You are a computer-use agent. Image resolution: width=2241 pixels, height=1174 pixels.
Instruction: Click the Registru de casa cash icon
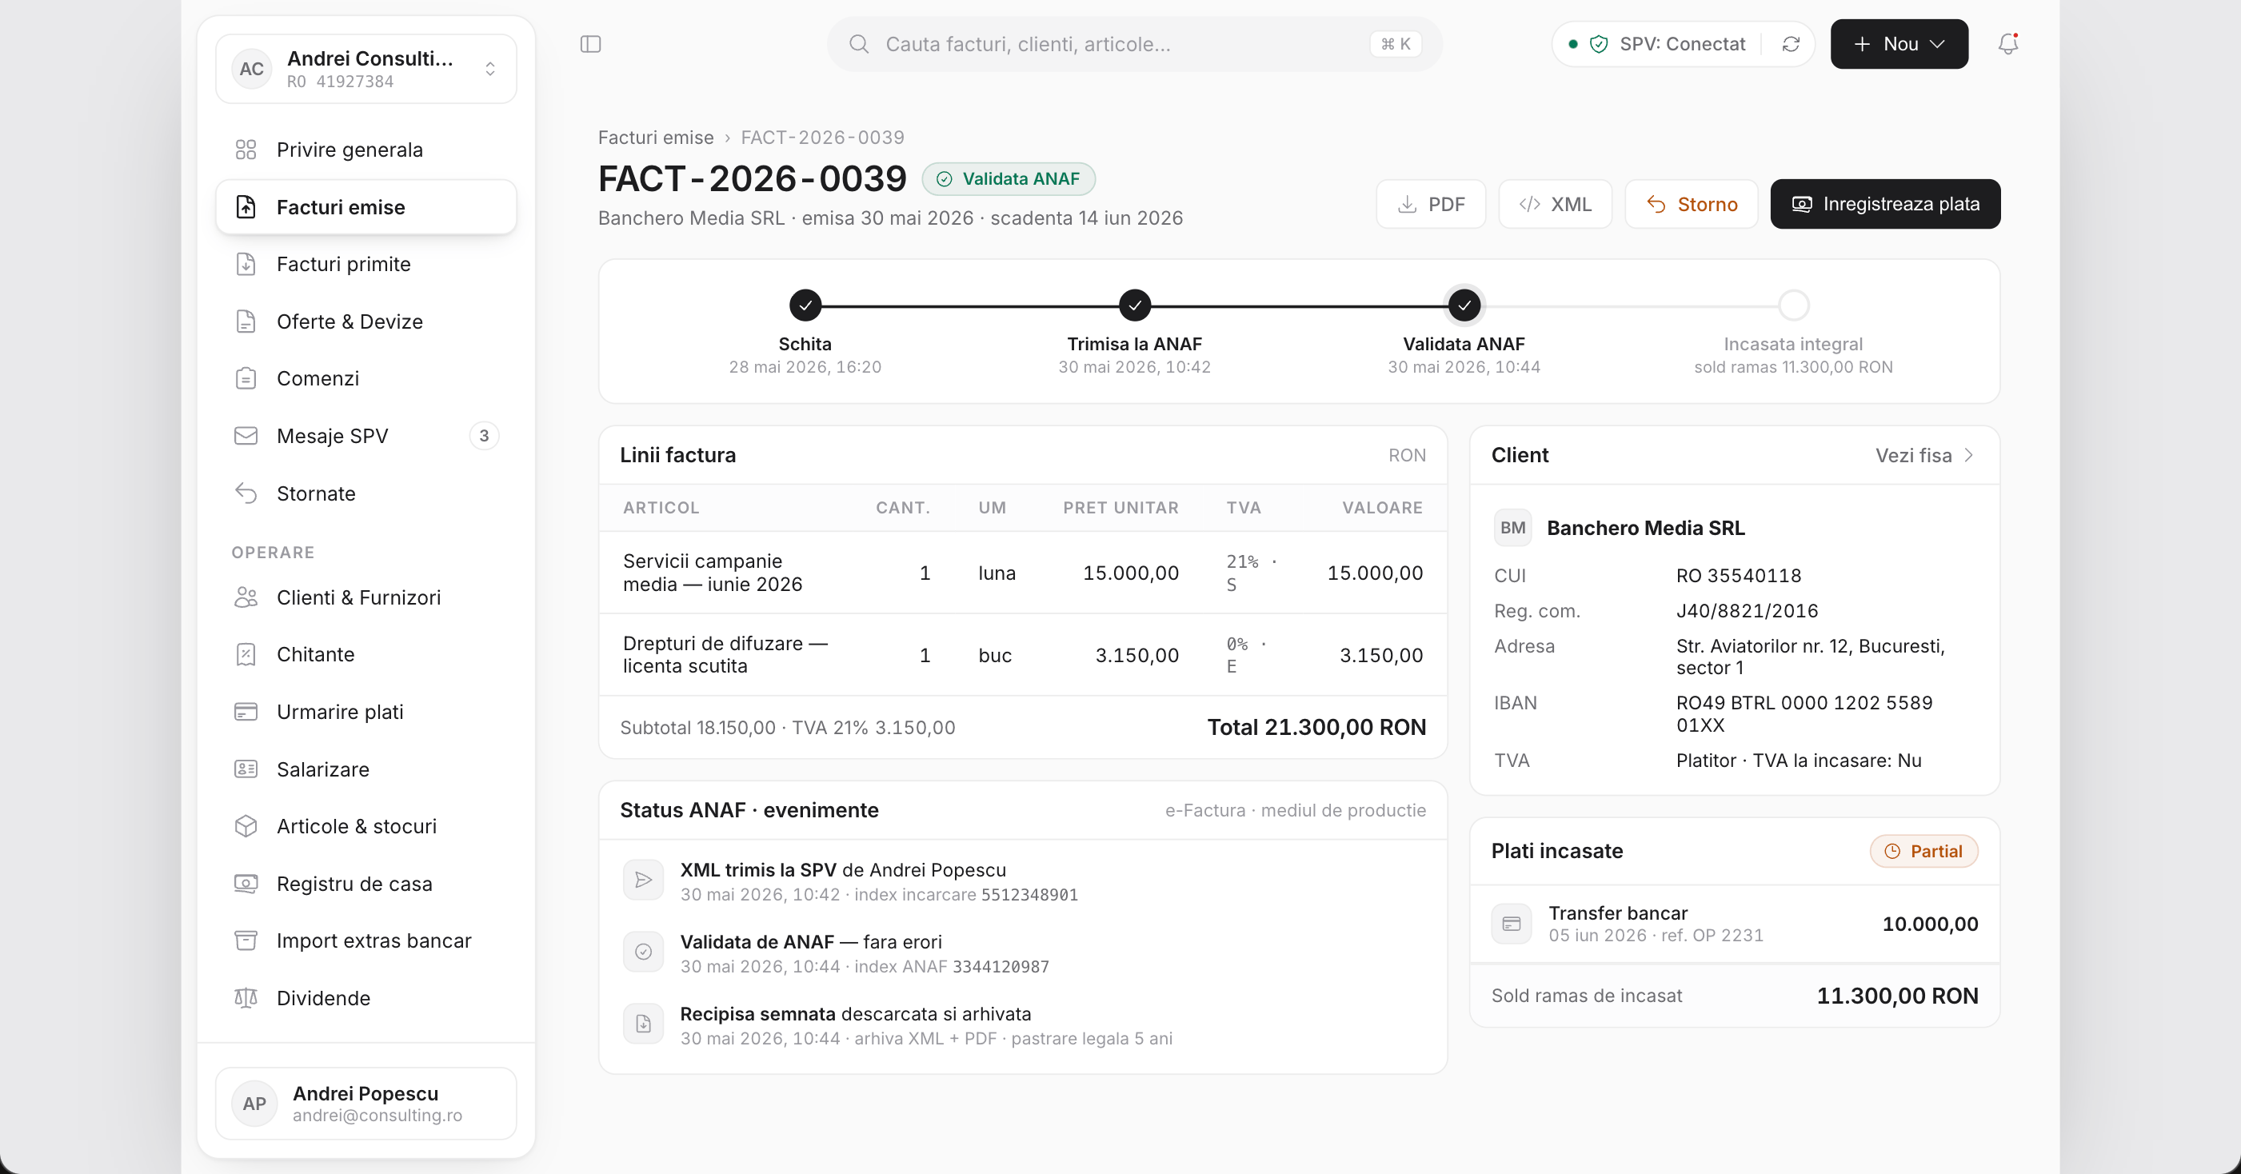(x=246, y=884)
